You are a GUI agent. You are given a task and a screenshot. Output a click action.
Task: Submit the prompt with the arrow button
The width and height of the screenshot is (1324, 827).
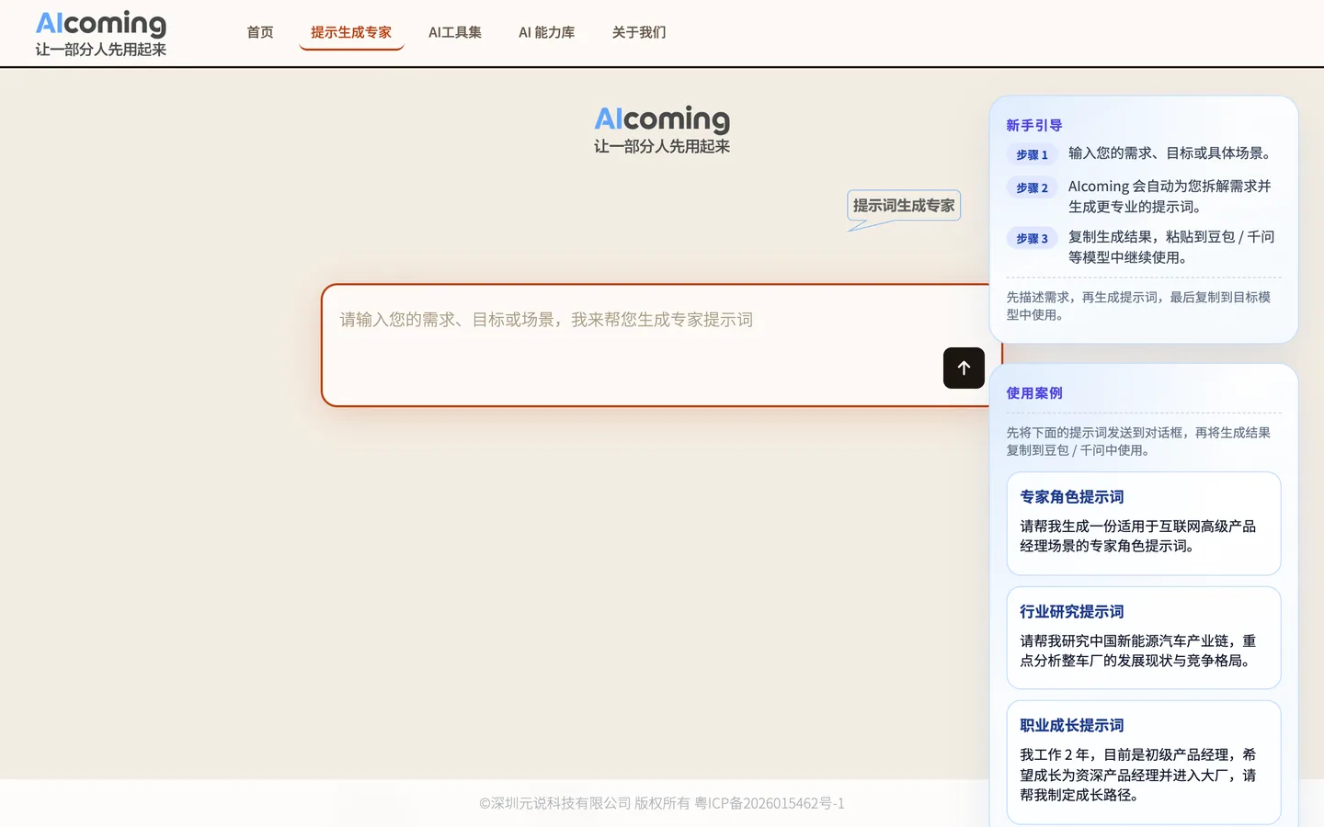point(964,368)
